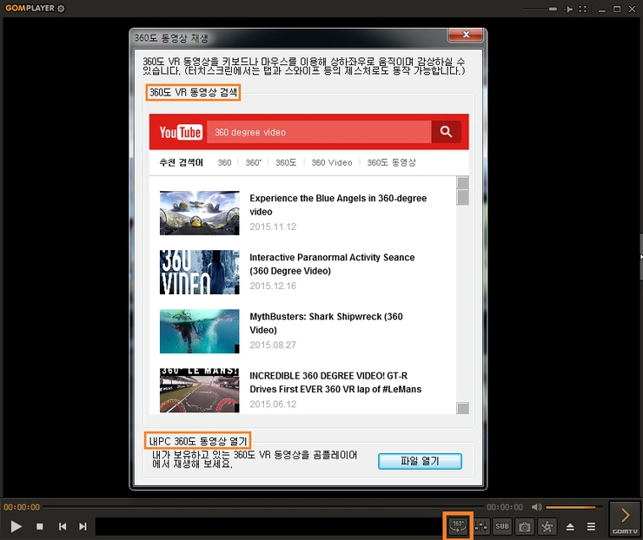
Task: Maximize the GOM Player window
Action: click(617, 9)
